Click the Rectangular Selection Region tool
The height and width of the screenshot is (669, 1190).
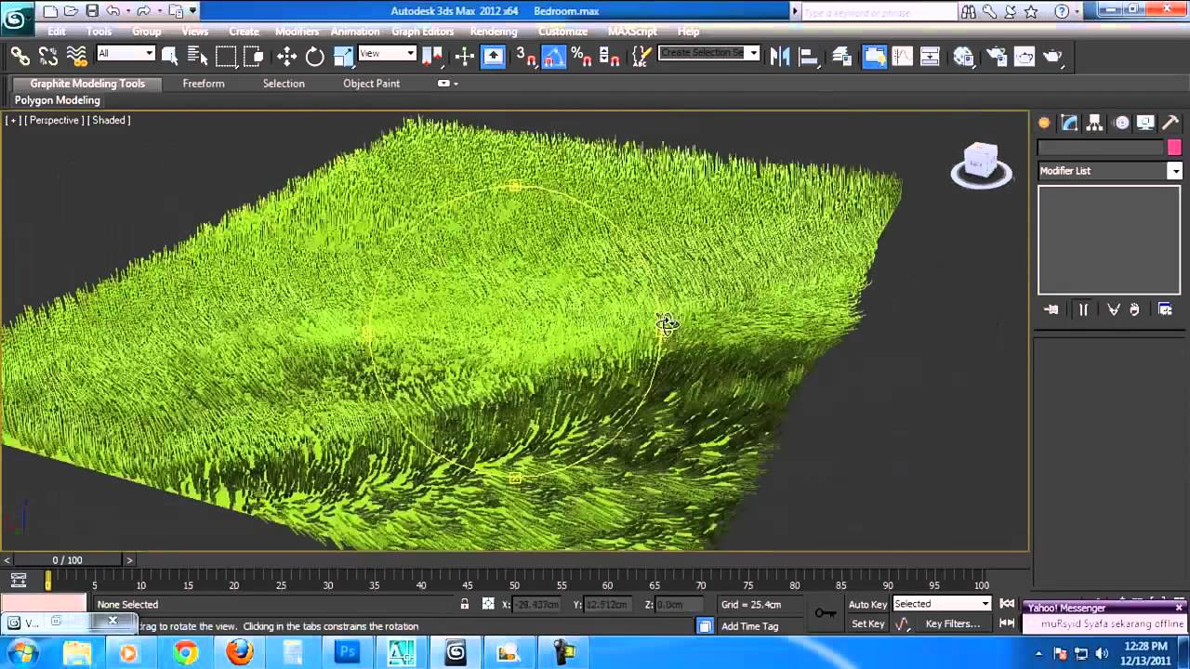(226, 57)
